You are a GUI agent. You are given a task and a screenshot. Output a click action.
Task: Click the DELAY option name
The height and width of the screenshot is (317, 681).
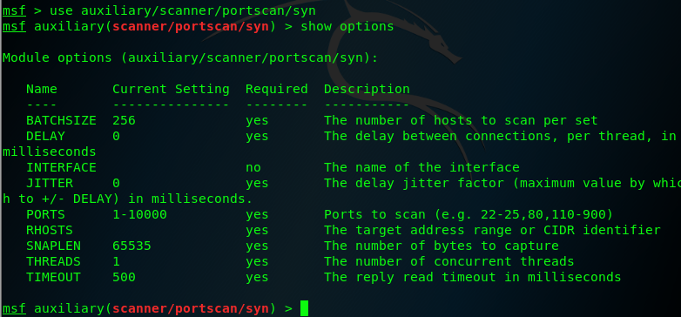coord(45,136)
